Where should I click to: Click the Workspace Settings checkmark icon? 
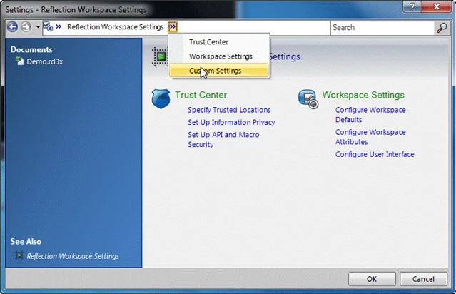click(308, 99)
